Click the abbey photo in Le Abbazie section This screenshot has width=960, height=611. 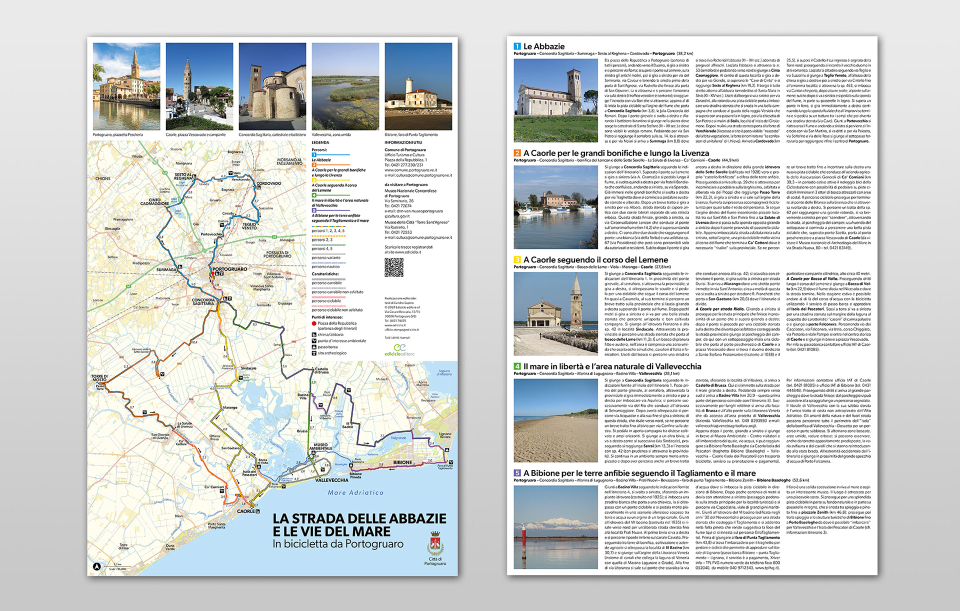click(x=556, y=100)
